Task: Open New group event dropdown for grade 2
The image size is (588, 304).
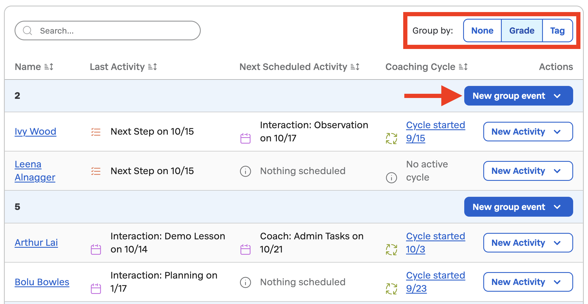Action: click(519, 96)
